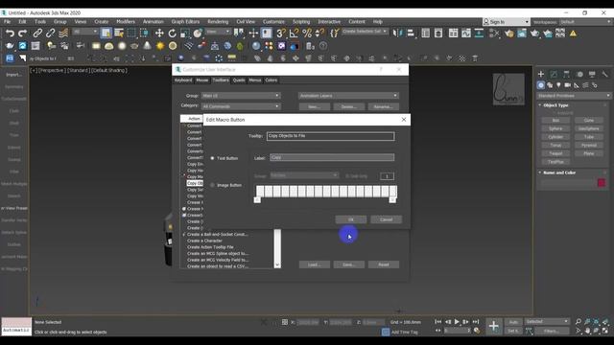Screen dimensions: 614x345
Task: Click the Undo arrow in main toolbar
Action: point(11,34)
